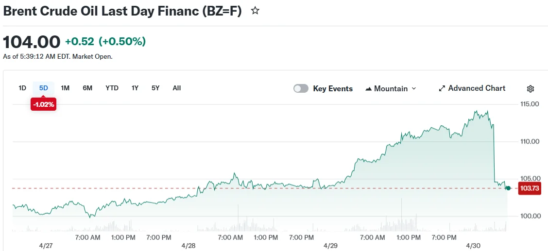548x251 pixels.
Task: Click the Key Events label
Action: point(333,88)
